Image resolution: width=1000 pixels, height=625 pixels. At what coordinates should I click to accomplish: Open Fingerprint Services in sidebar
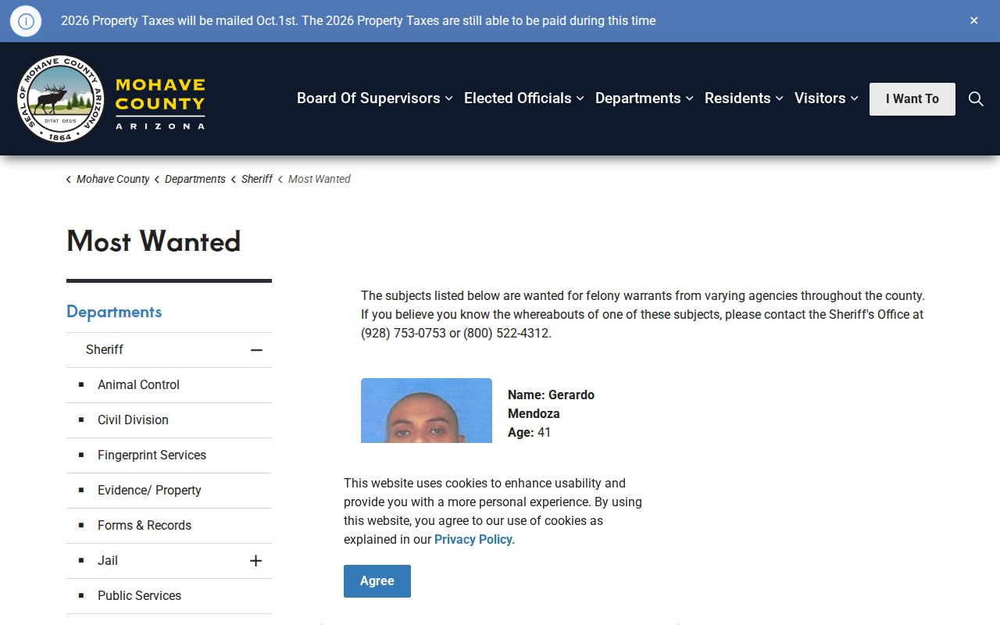pyautogui.click(x=152, y=455)
